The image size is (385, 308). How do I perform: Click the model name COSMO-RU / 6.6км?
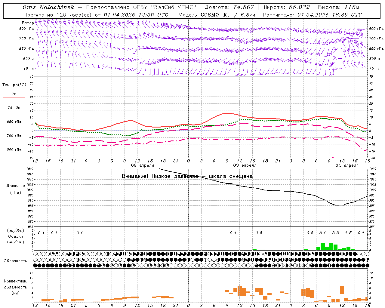(x=228, y=15)
